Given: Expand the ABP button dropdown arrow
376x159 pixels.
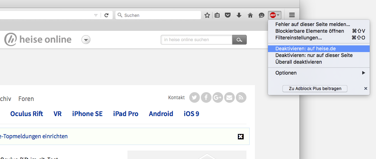Looking at the screenshot, I should pos(278,15).
